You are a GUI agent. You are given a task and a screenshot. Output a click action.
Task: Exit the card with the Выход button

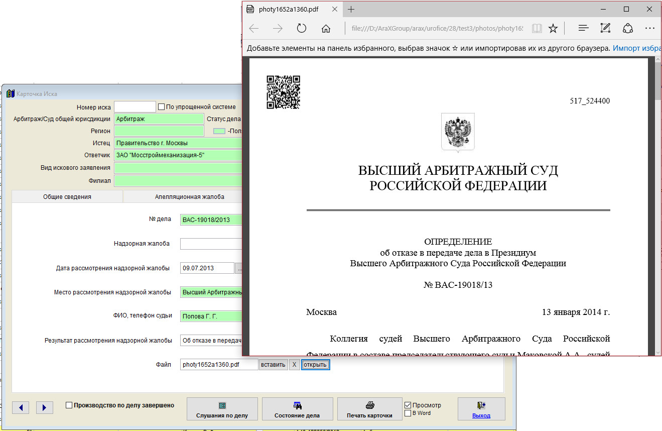click(481, 409)
